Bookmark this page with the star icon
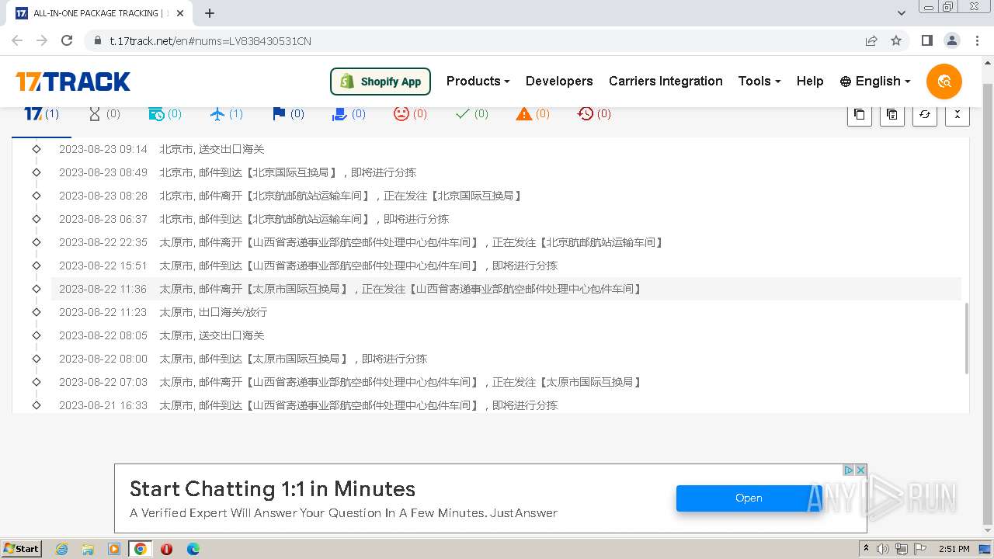Viewport: 994px width, 559px height. 896,40
